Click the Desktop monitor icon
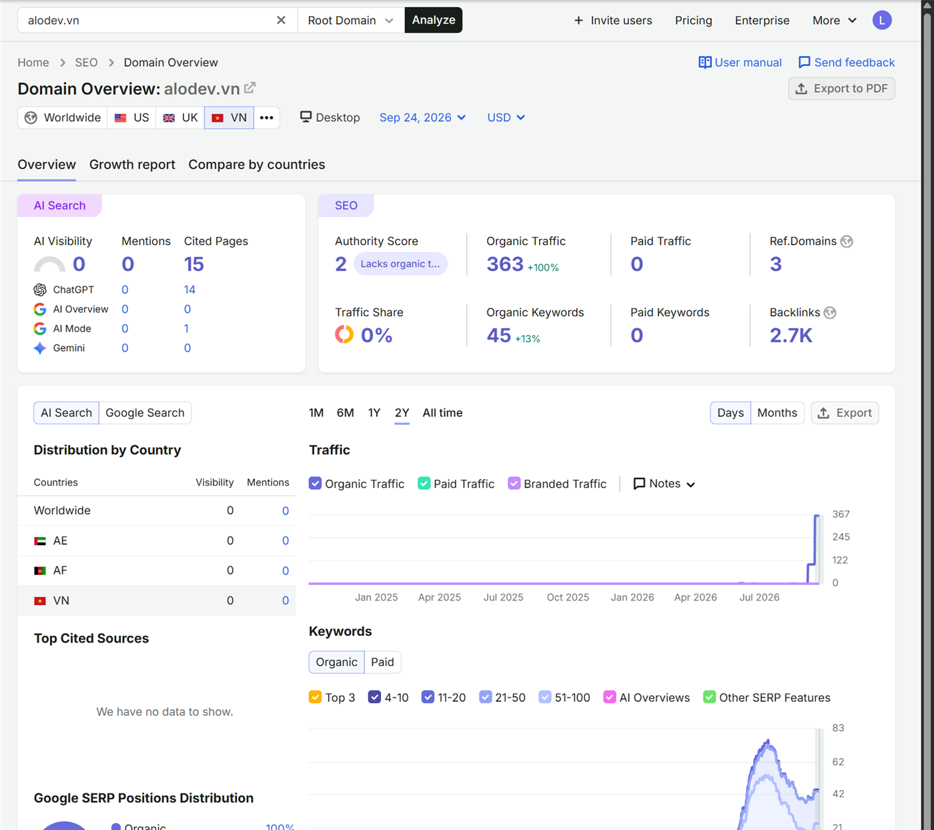The height and width of the screenshot is (830, 934). (x=306, y=117)
